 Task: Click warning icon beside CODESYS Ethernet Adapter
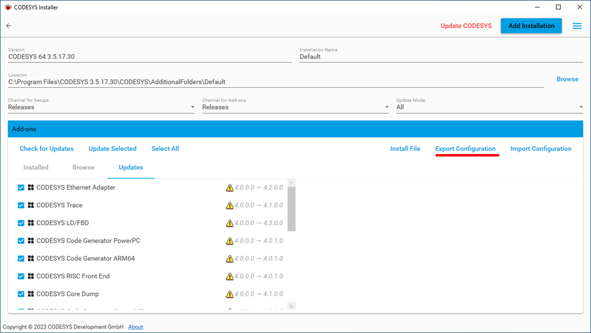(x=229, y=188)
